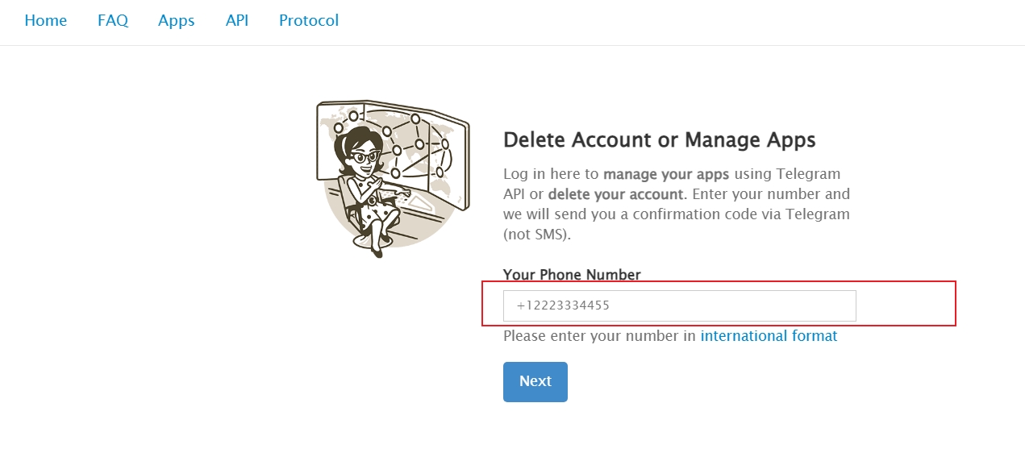Click the Your Phone Number label
Screen dimensions: 1025x457
point(571,275)
